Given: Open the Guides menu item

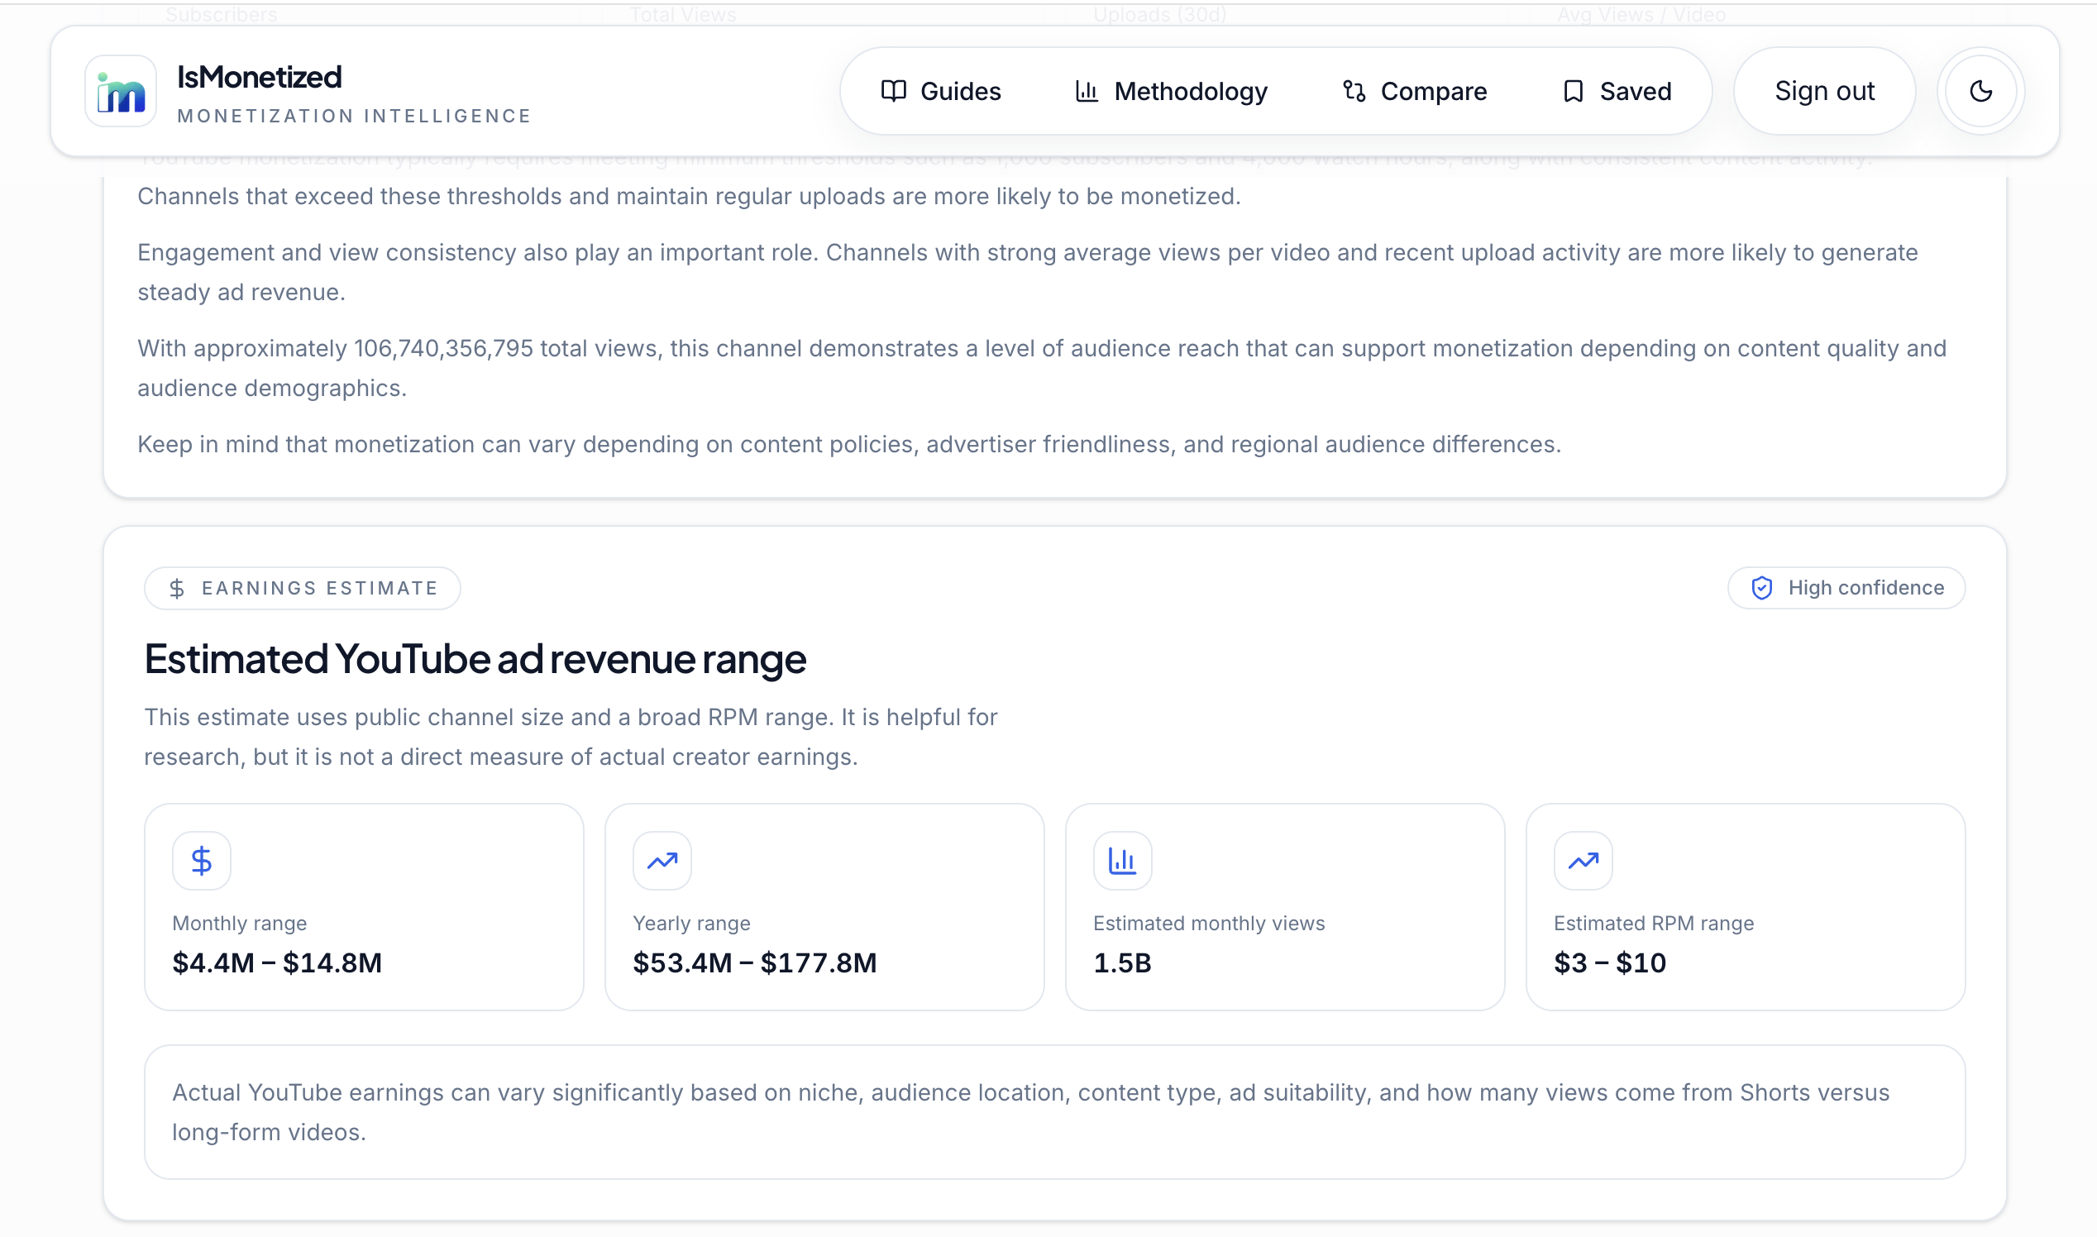Looking at the screenshot, I should [941, 91].
